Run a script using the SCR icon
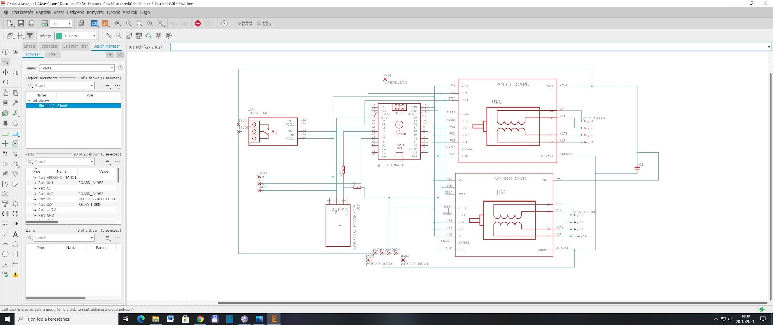 click(x=95, y=24)
